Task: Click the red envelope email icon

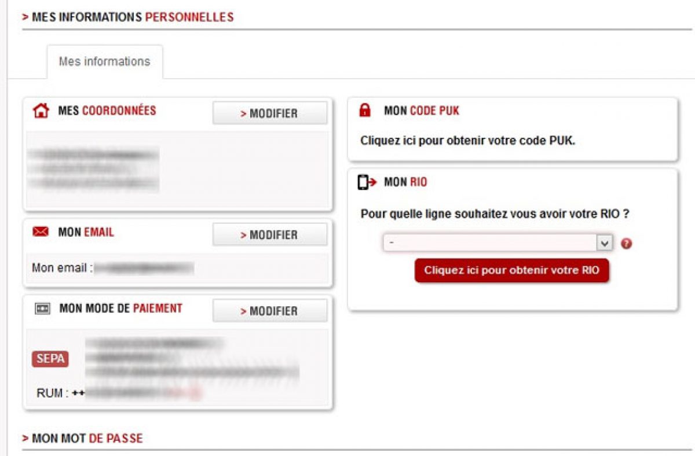Action: 41,233
